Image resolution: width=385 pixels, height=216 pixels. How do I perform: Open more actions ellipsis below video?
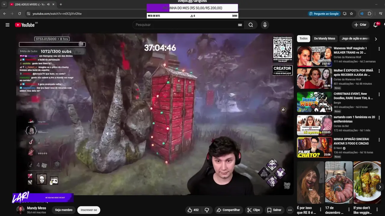pos(290,210)
